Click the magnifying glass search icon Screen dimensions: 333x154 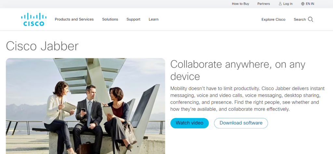click(311, 19)
